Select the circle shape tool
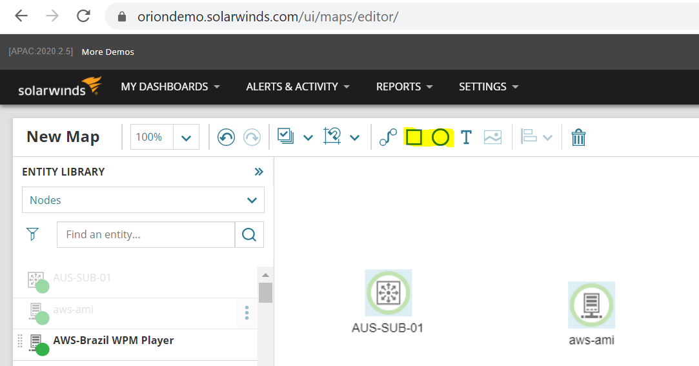This screenshot has height=366, width=699. (440, 137)
